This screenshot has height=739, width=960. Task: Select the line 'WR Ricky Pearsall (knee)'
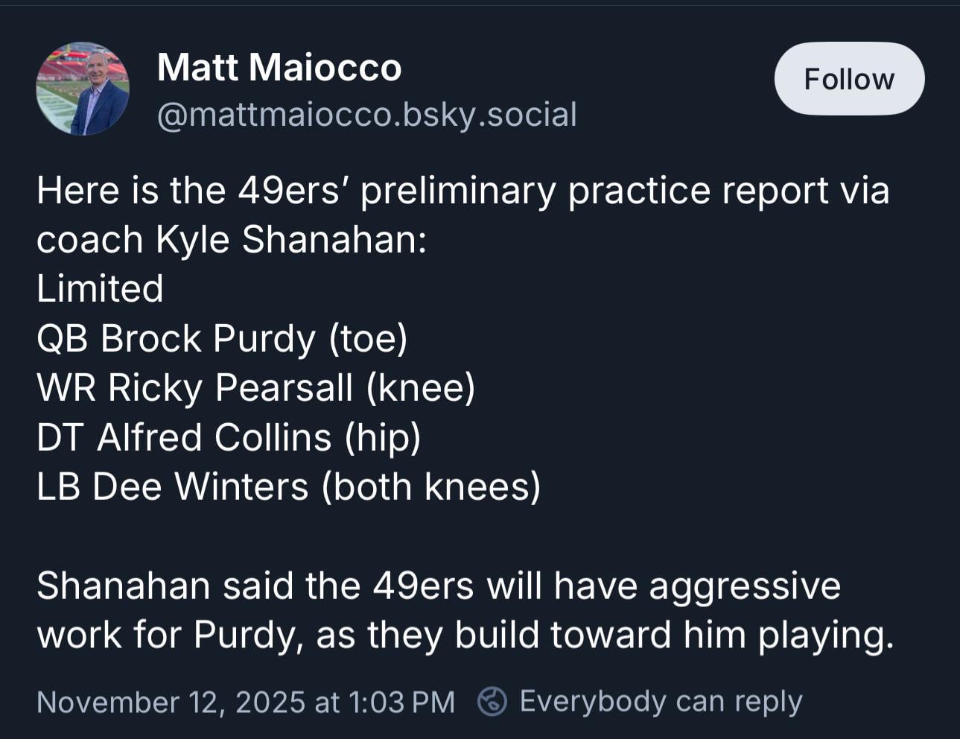pyautogui.click(x=256, y=387)
